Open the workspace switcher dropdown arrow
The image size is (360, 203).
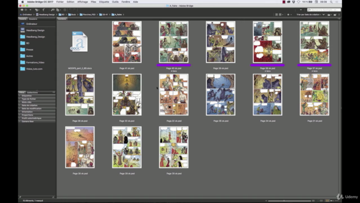point(301,10)
